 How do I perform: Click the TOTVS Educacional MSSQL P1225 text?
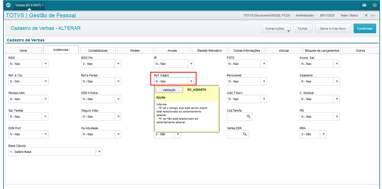tap(267, 15)
